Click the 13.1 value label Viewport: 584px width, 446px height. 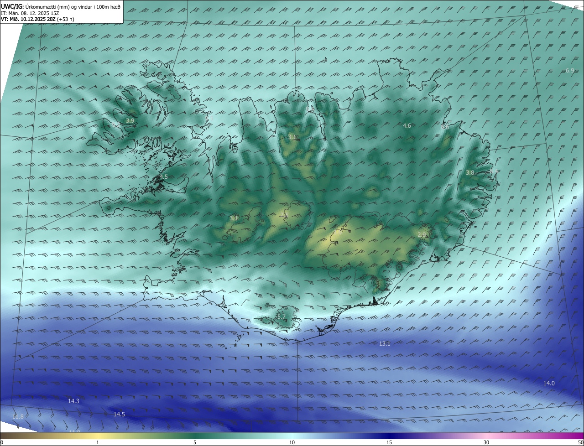(385, 343)
